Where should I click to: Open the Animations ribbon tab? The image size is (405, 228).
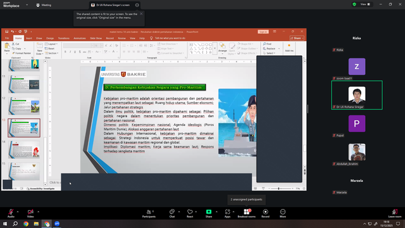[x=80, y=38]
